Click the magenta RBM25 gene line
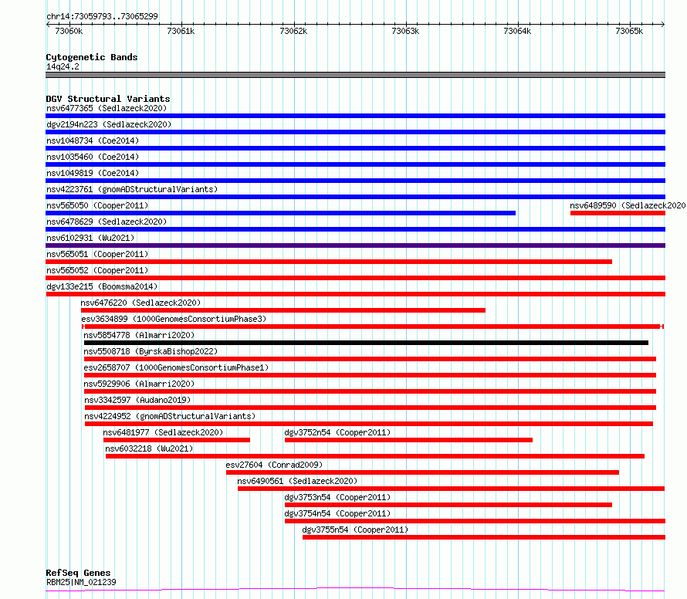The image size is (687, 599). pos(355,589)
